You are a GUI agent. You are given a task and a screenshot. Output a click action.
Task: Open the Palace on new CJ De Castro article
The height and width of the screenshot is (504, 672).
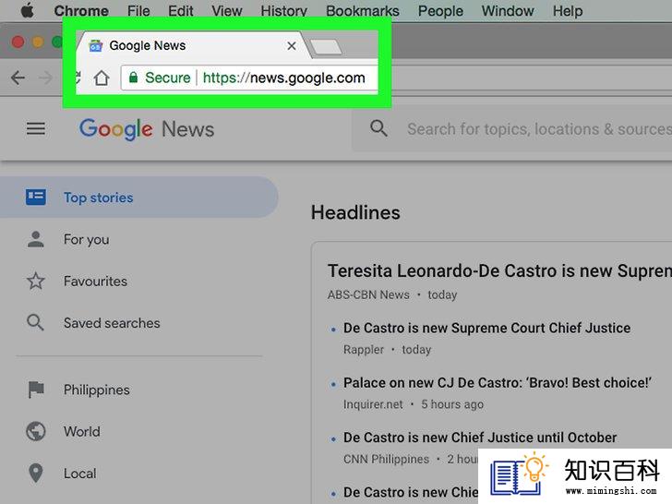[x=498, y=383]
